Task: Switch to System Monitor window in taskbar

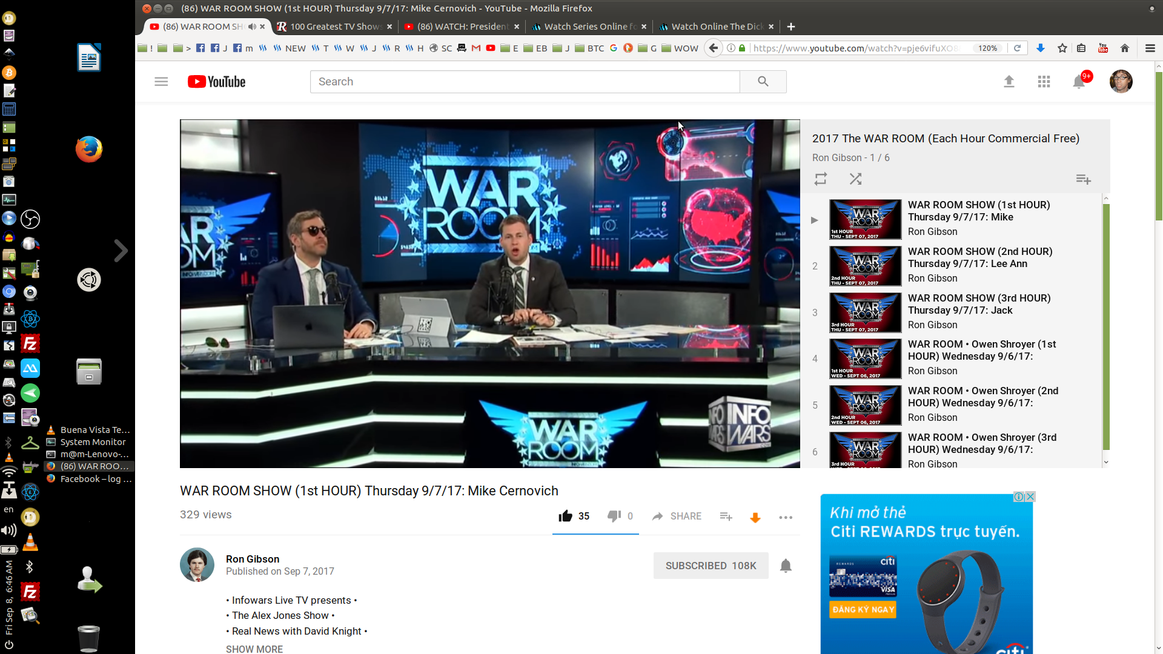Action: 88,442
